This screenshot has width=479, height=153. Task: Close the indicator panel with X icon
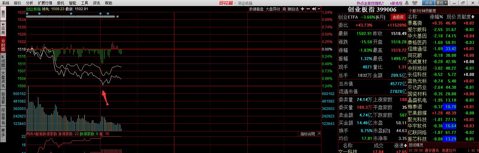pyautogui.click(x=319, y=134)
